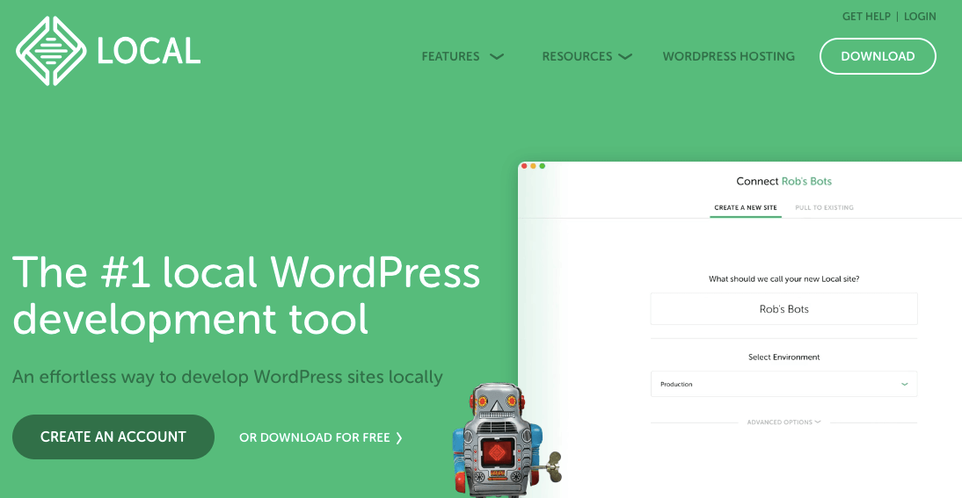
Task: Switch to the Pull to Existing tab
Action: (x=824, y=208)
